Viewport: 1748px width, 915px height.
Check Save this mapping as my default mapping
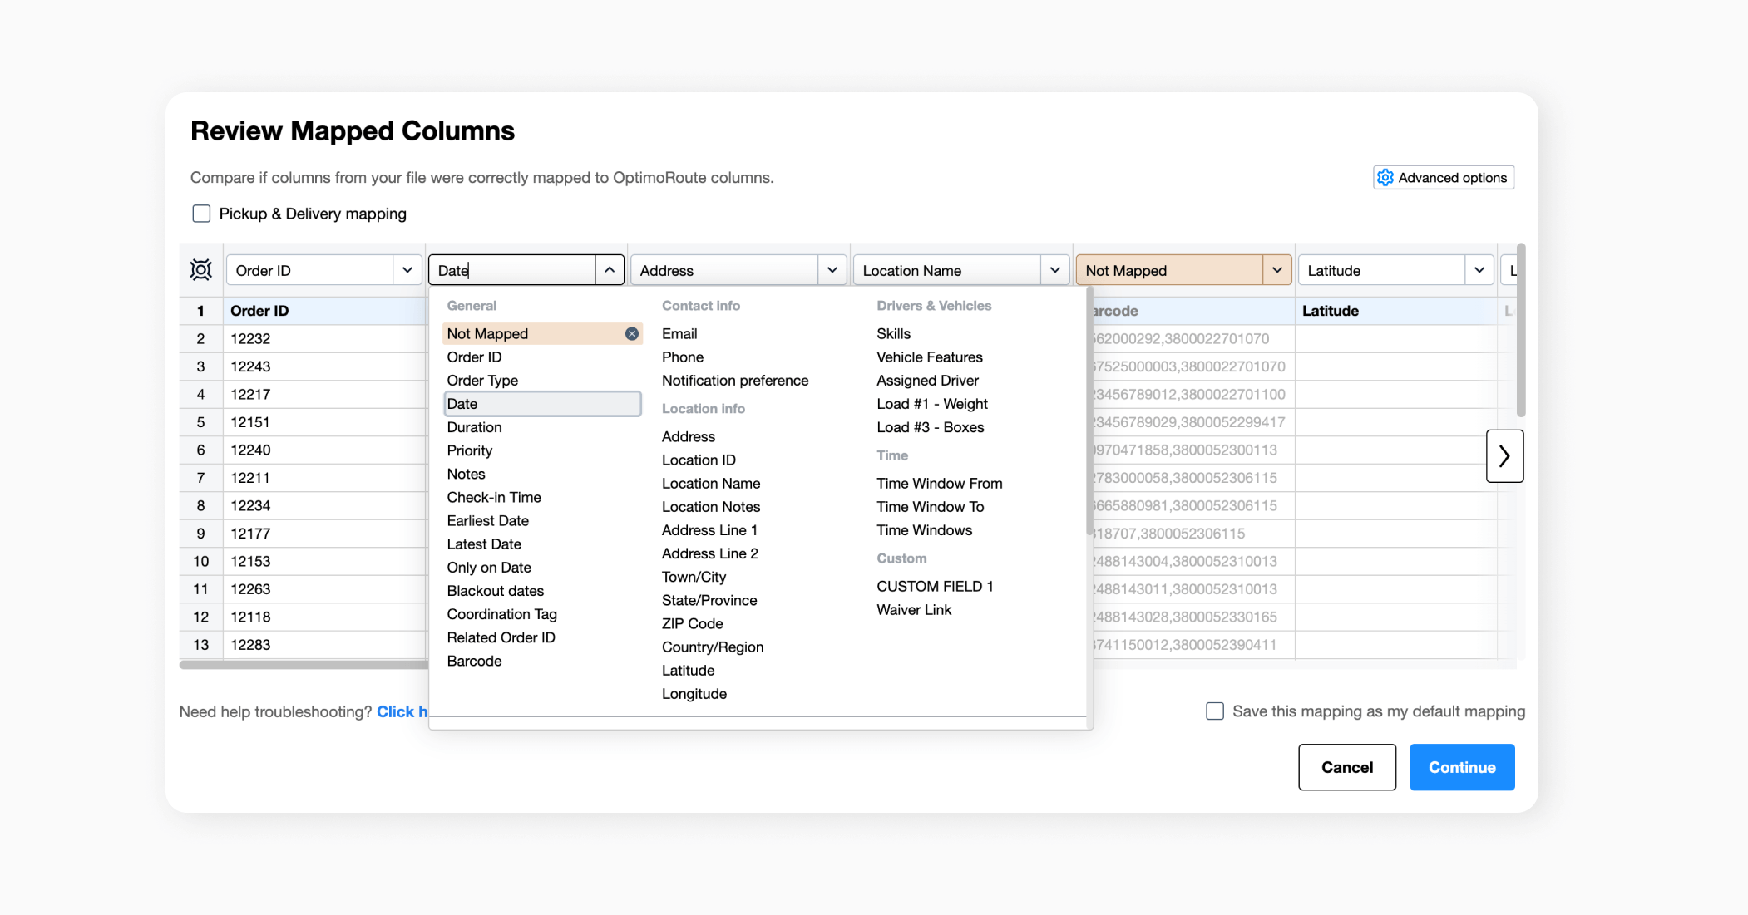pos(1214,711)
